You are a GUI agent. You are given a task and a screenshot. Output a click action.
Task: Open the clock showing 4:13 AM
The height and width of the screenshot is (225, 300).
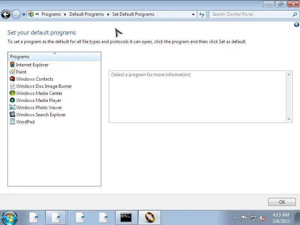[281, 218]
